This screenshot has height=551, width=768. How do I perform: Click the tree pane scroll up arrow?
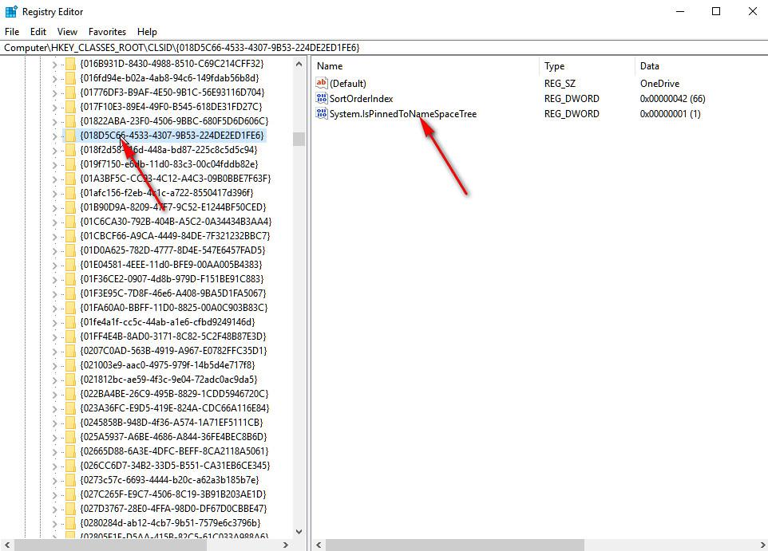(299, 64)
